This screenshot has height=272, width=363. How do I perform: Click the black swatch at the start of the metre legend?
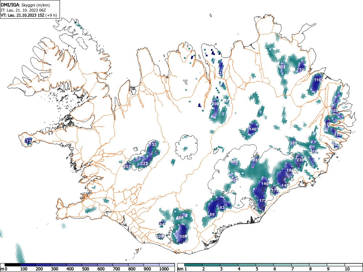(x=12, y=265)
